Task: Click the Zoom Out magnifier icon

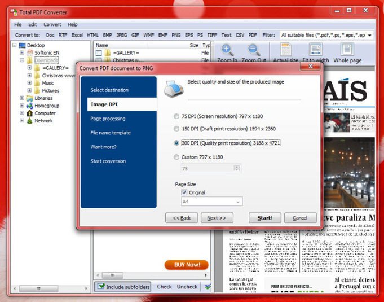Action: coord(254,50)
